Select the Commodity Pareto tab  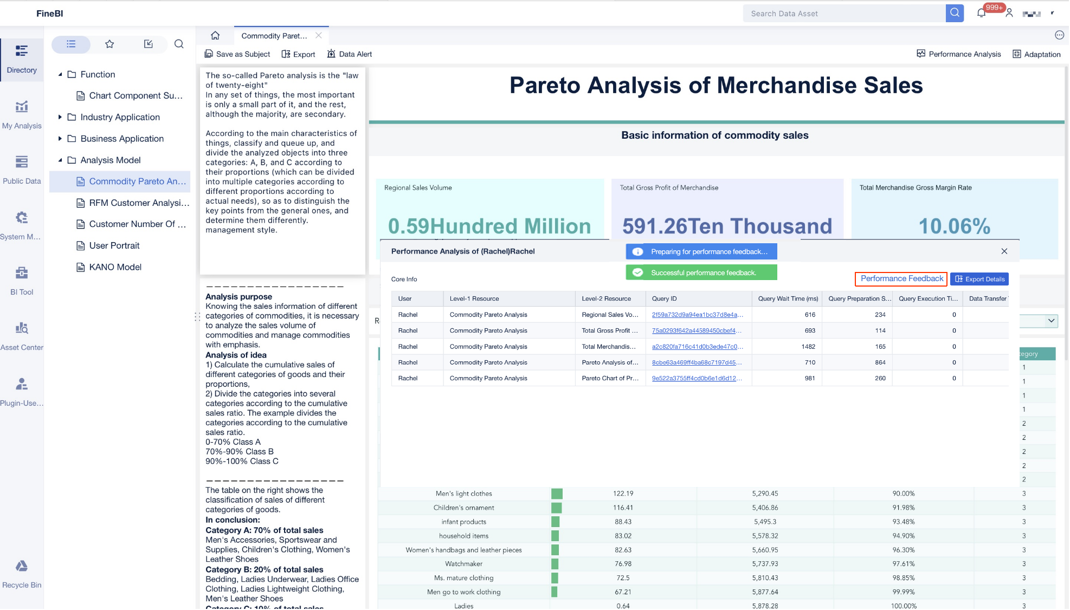click(274, 36)
